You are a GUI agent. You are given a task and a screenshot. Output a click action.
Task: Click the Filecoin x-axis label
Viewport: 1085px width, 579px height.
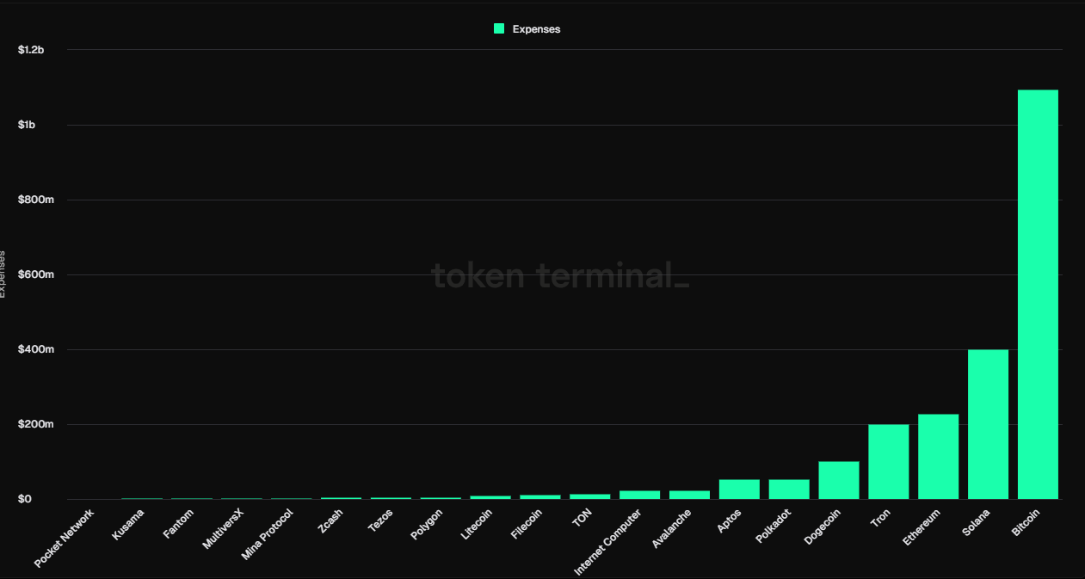(526, 525)
